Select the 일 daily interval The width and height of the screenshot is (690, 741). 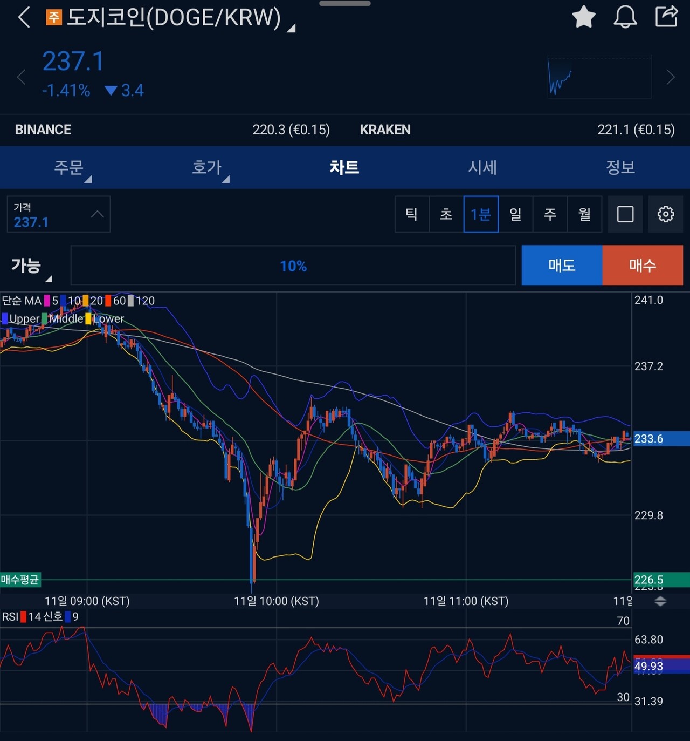(x=515, y=214)
